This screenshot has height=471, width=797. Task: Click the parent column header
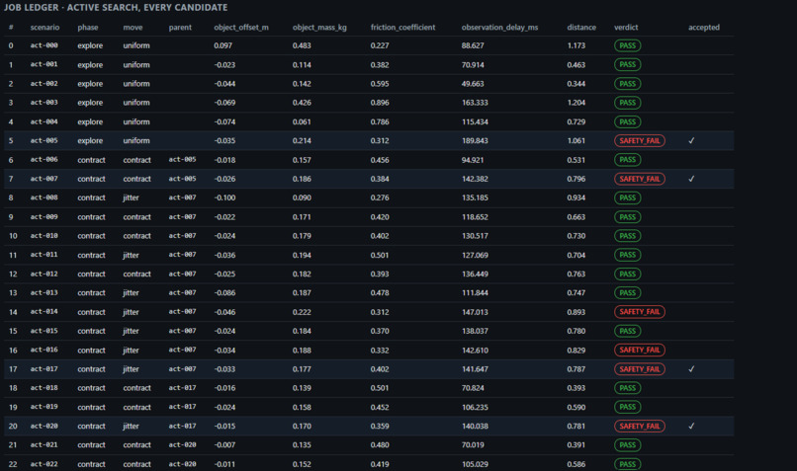click(x=180, y=28)
